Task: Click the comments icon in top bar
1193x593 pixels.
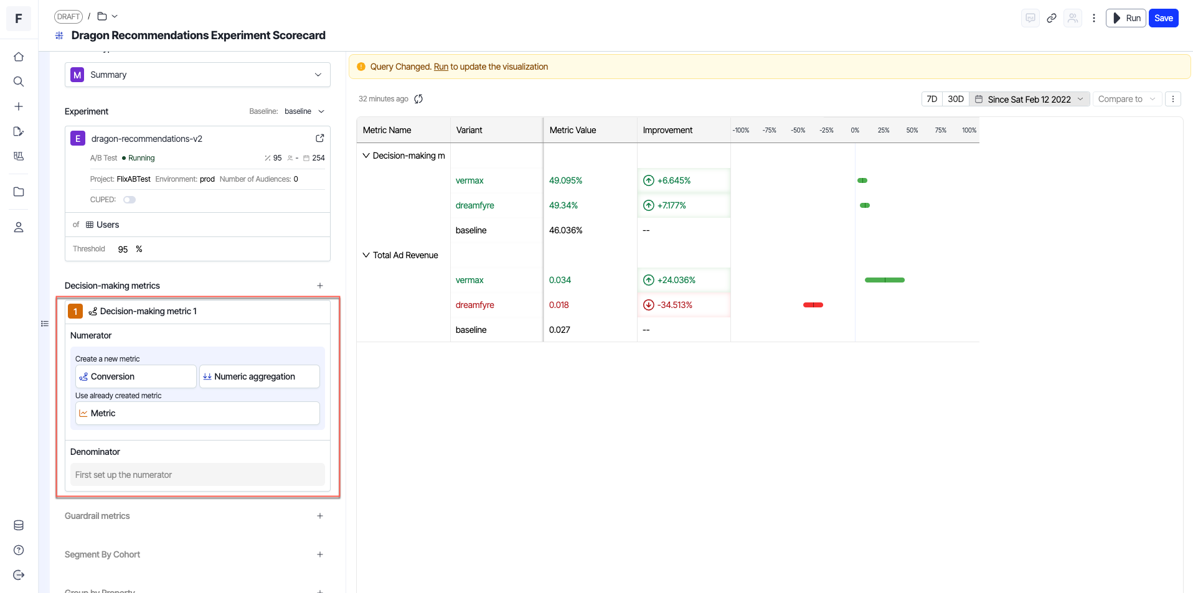Action: (x=1030, y=18)
